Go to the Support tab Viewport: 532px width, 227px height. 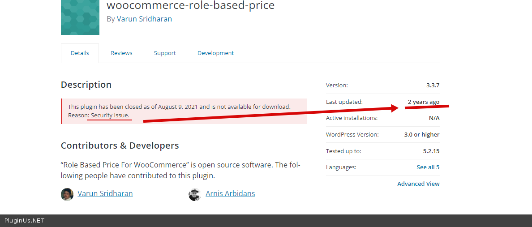(165, 53)
